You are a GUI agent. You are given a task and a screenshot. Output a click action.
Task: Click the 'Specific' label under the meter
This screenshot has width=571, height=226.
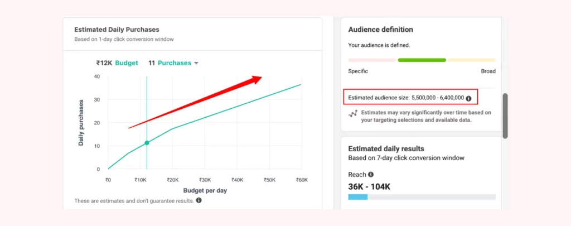358,71
